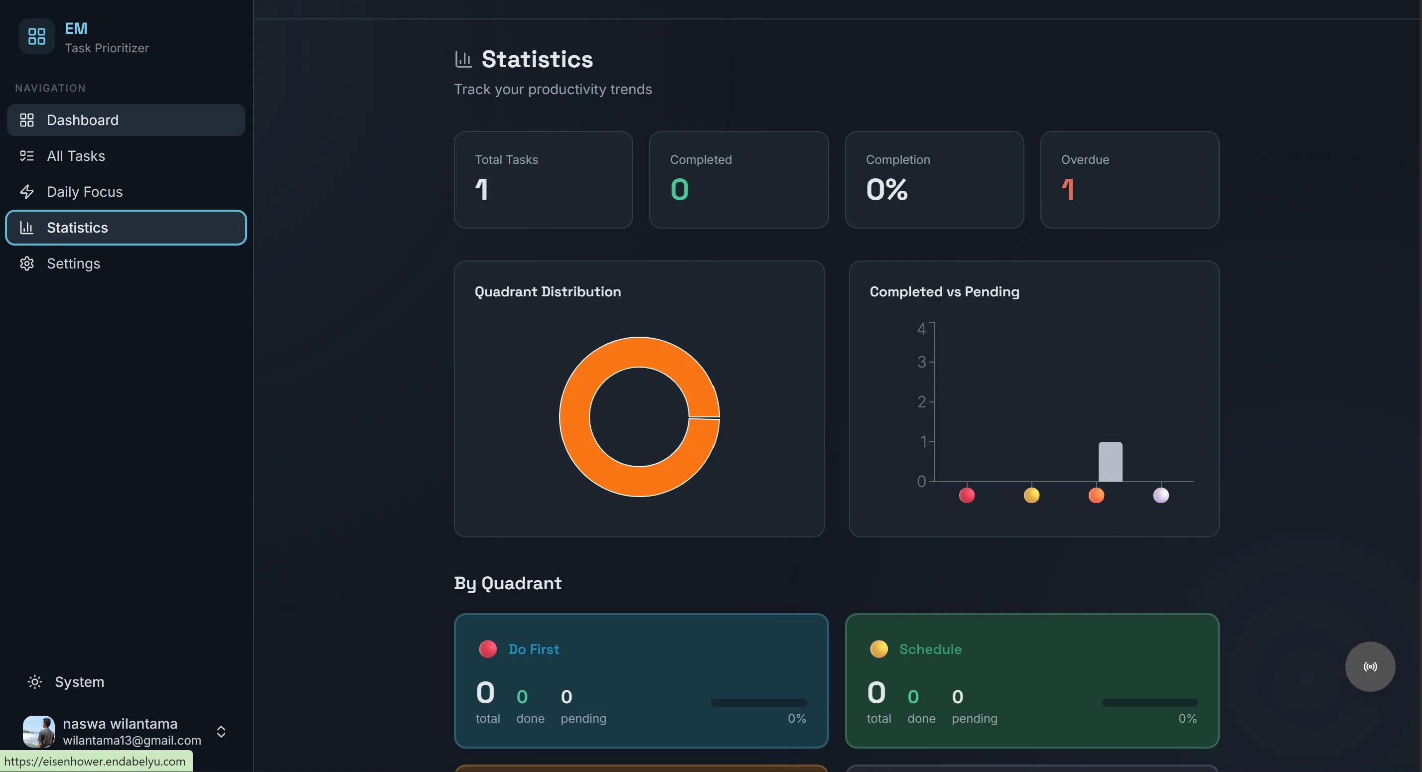Screen dimensions: 1422x772
Task: Click the EM Task Prioritizer logo icon
Action: 36,36
